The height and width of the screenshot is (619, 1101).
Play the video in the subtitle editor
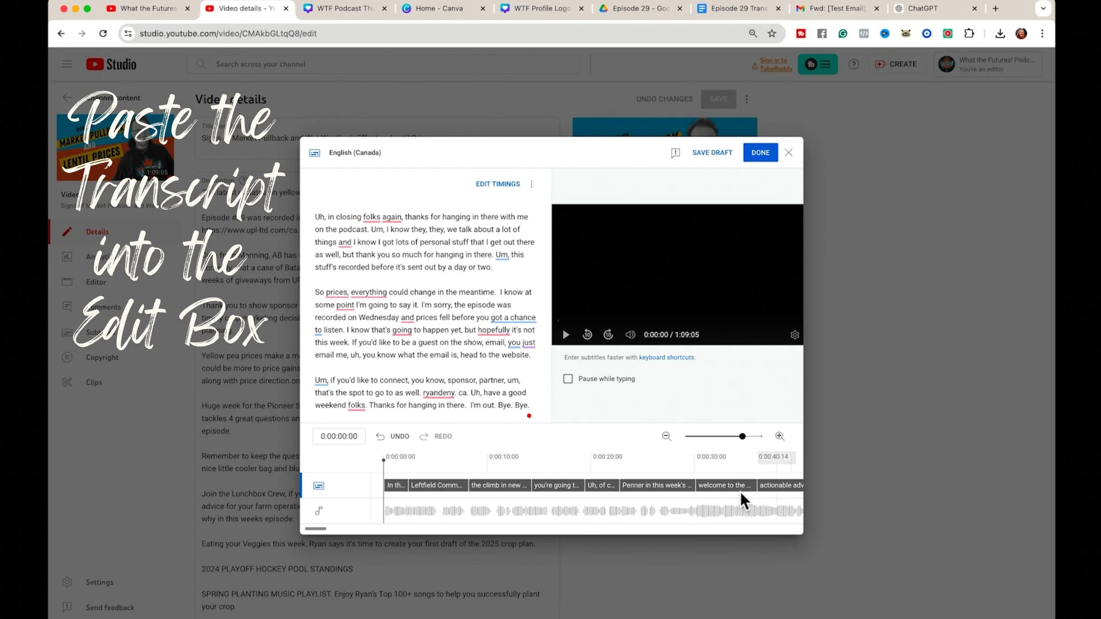pos(566,335)
